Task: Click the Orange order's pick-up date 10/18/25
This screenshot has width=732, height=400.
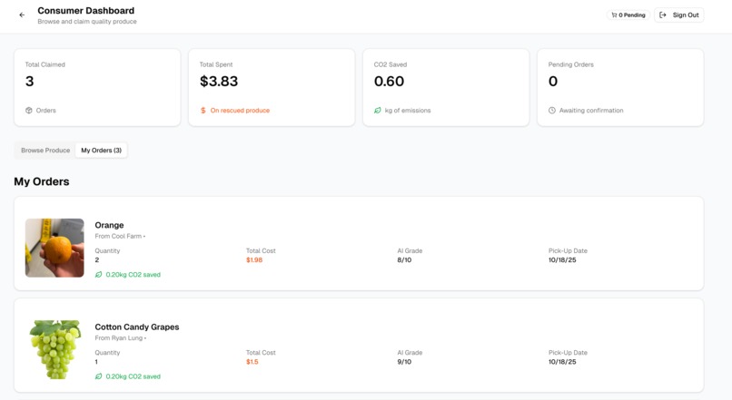Action: click(562, 260)
